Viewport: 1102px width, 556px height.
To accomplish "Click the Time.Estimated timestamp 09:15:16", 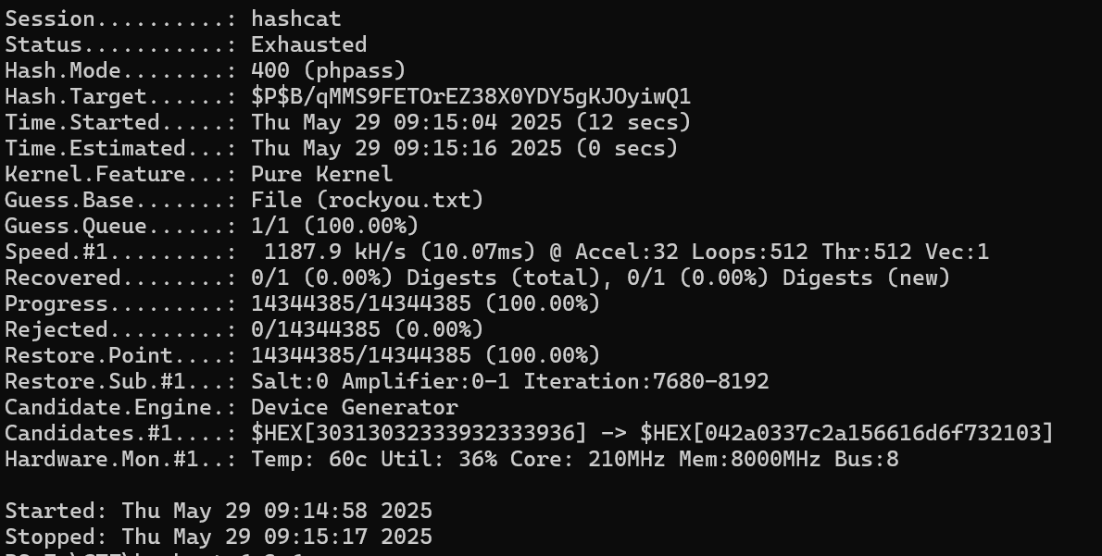I will click(445, 149).
